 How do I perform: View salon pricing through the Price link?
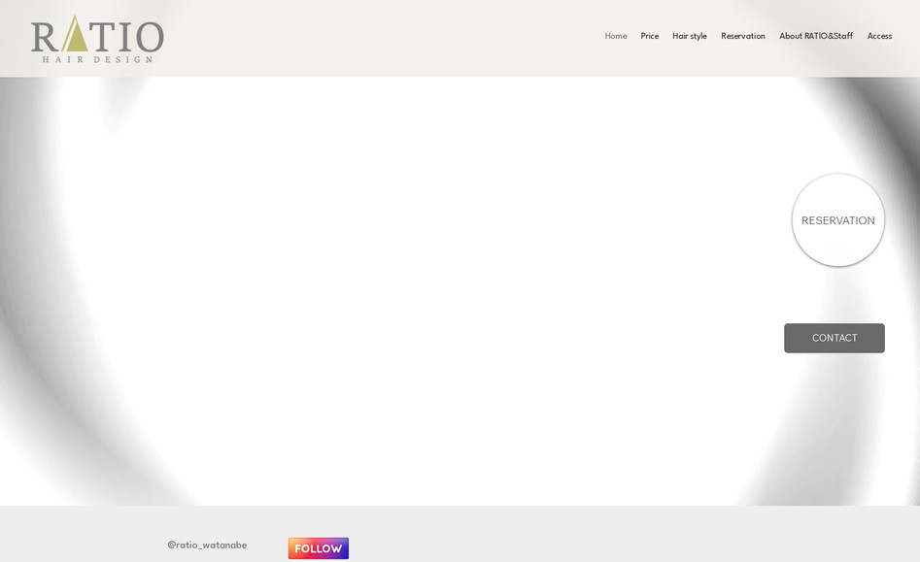649,37
